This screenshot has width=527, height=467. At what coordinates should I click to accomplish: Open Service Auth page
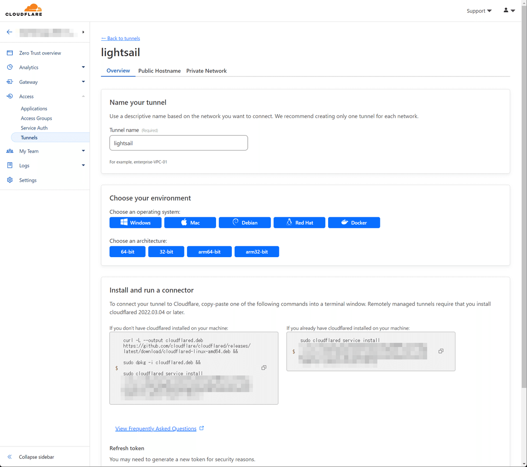(x=34, y=128)
